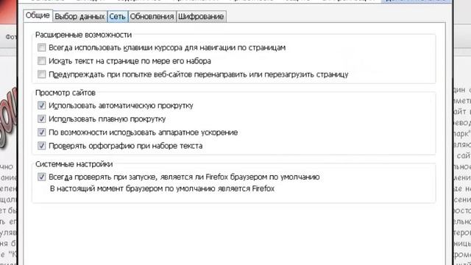Uncheck Использовать автоматическую прокрутку
Viewport: 471px width, 265px height.
coord(41,105)
